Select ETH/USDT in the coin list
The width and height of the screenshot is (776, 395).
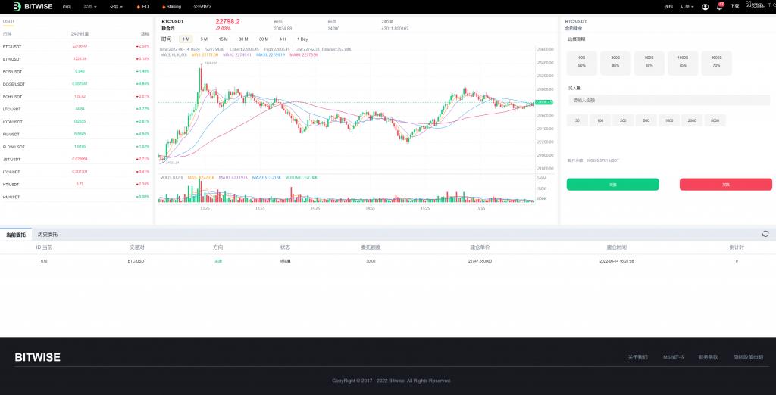[x=14, y=58]
